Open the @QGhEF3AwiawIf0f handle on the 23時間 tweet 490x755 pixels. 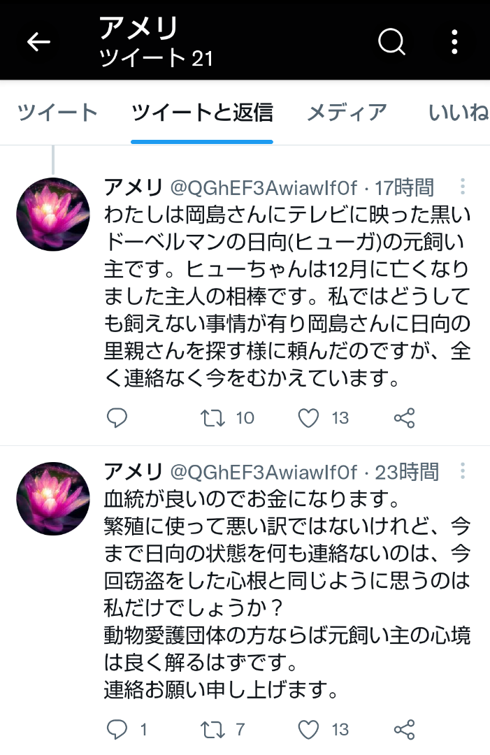coord(264,473)
